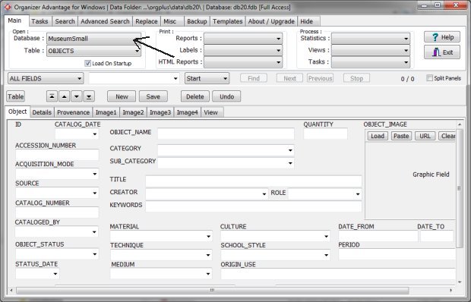Click the horizontal scrollbar thumb
The height and width of the screenshot is (302, 471).
click(x=213, y=291)
